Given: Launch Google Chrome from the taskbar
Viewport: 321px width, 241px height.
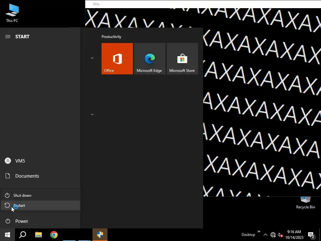Looking at the screenshot, I should 54,235.
